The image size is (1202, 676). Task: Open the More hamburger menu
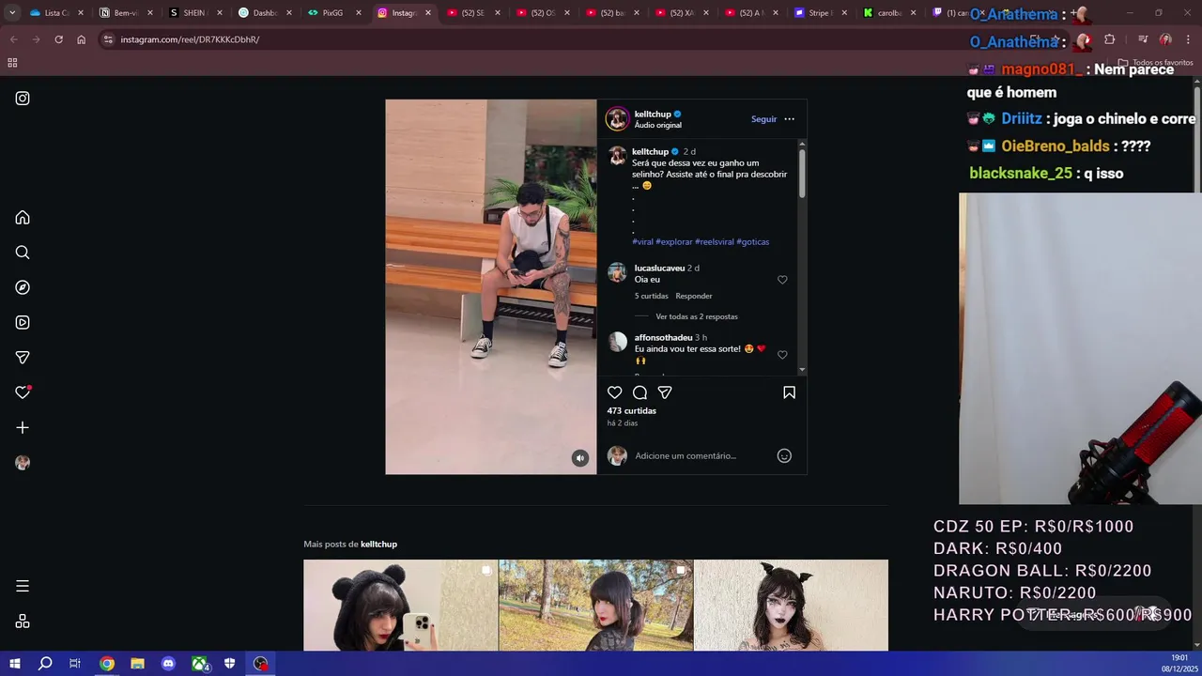(23, 586)
